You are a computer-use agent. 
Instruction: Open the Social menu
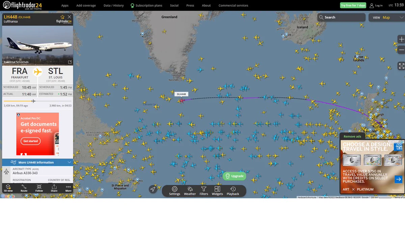click(x=174, y=5)
